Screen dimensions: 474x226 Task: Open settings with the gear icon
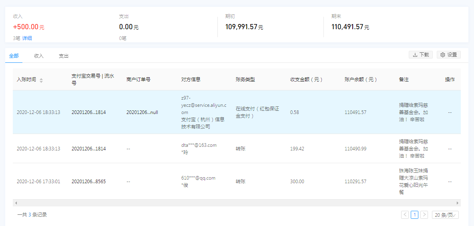[448, 55]
